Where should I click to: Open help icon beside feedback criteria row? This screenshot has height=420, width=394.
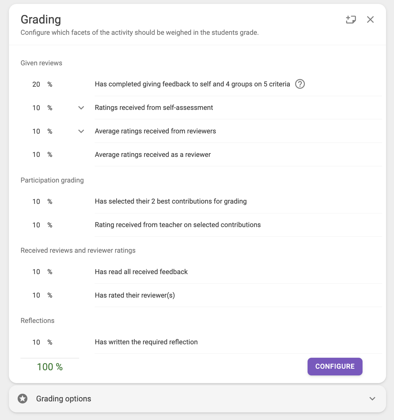coord(300,84)
